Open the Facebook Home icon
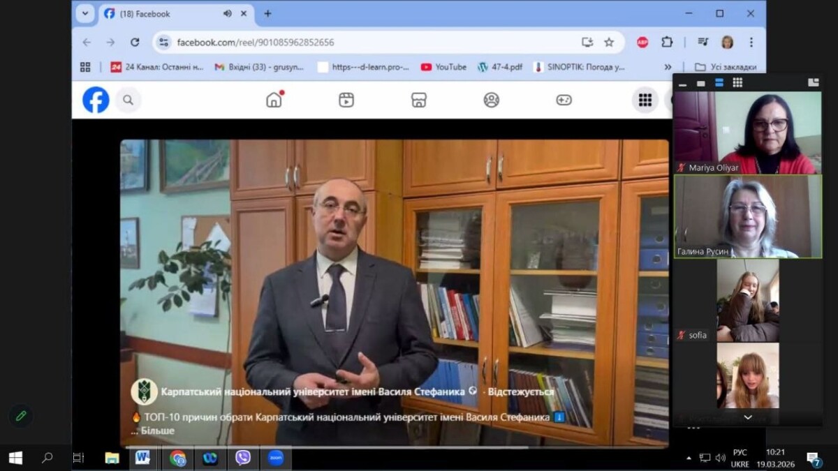The height and width of the screenshot is (471, 838). (274, 100)
